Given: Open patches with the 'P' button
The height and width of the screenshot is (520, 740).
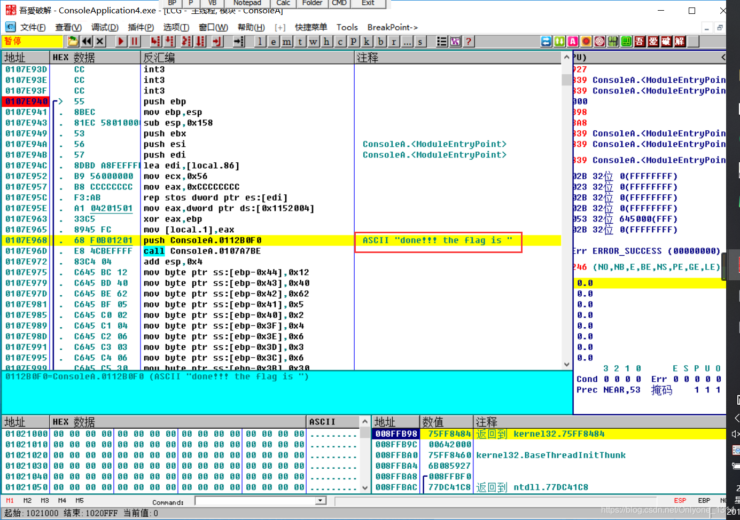Looking at the screenshot, I should pos(354,41).
